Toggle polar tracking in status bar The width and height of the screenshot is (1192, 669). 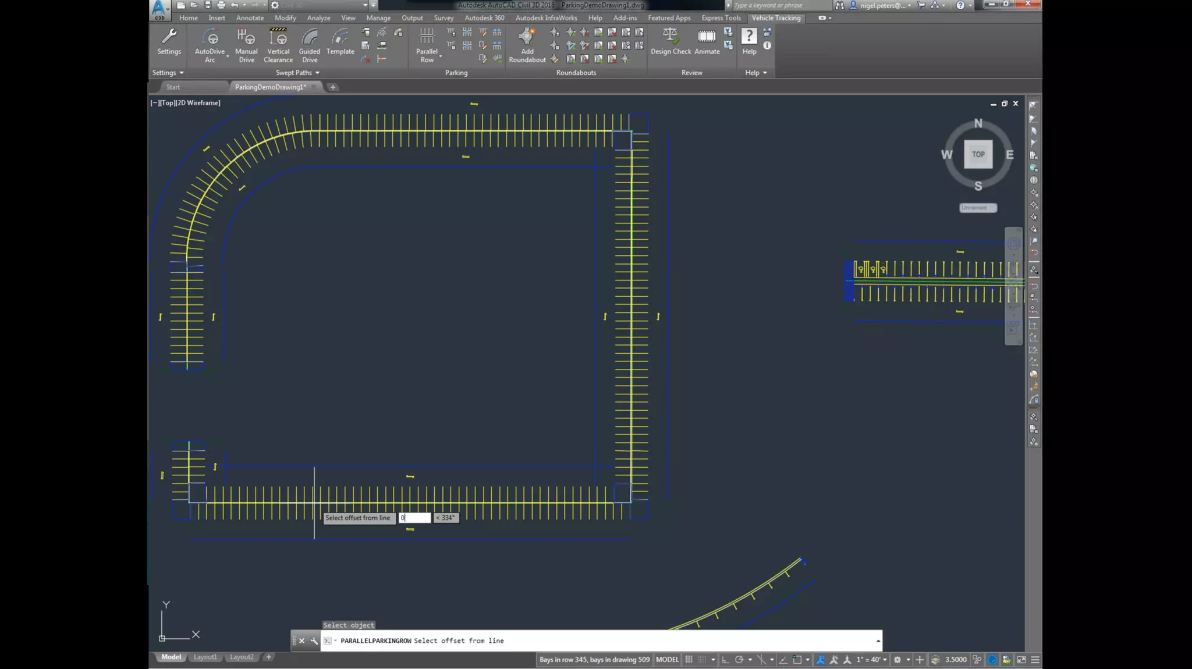739,659
